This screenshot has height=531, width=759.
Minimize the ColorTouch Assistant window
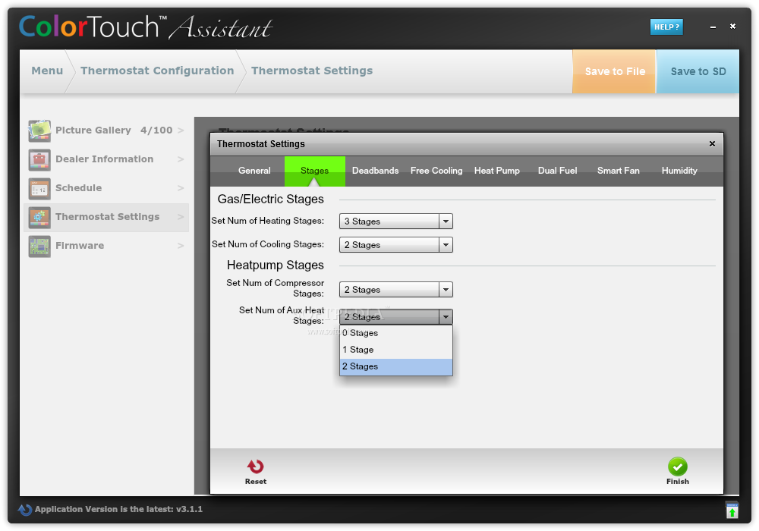click(713, 27)
